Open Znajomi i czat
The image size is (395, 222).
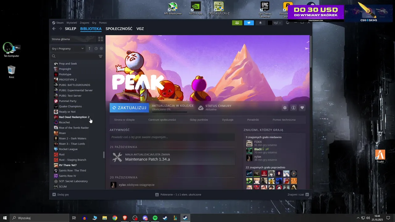298,195
